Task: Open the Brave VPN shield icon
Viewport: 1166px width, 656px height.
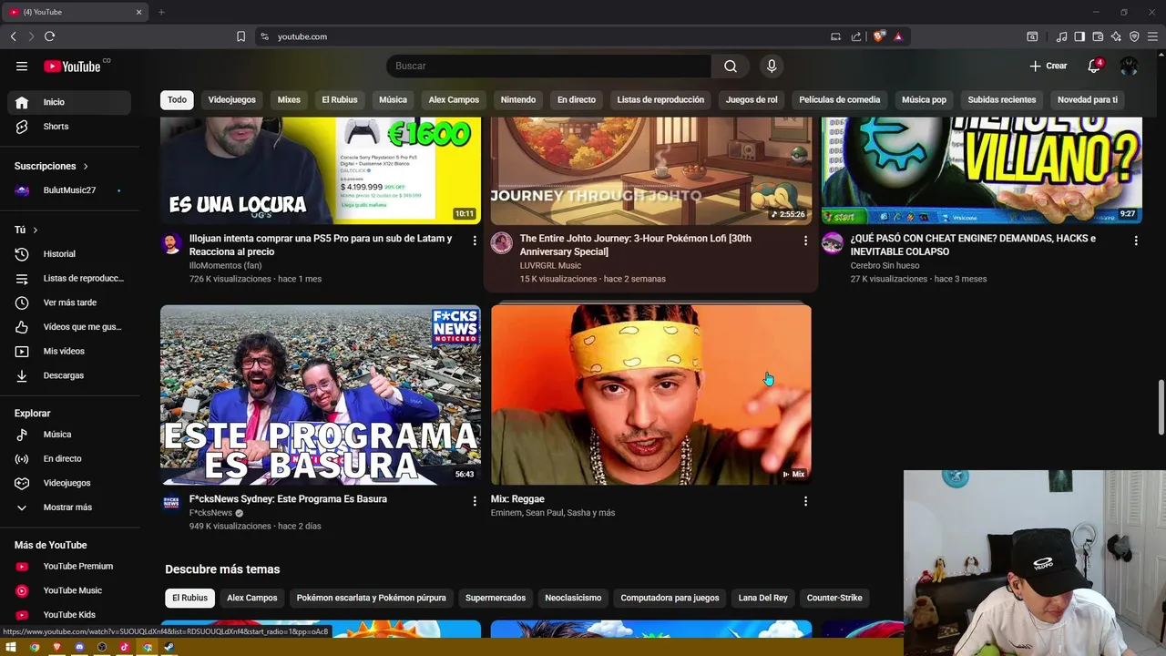Action: [1134, 36]
